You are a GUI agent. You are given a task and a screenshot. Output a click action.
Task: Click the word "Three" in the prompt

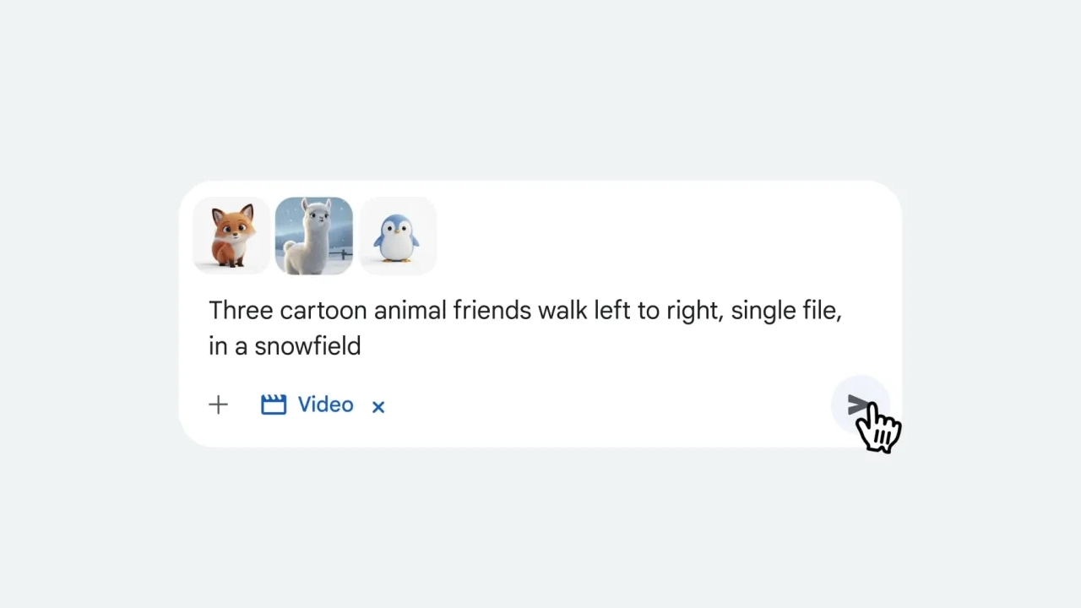(x=241, y=311)
